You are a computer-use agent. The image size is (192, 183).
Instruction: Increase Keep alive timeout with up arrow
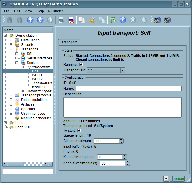pos(128,162)
